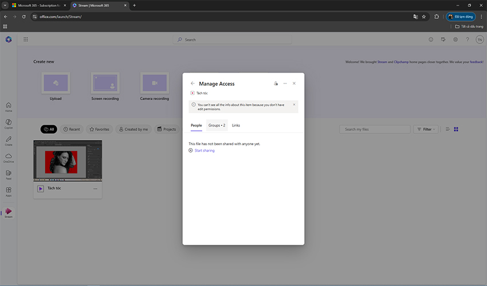The height and width of the screenshot is (286, 487).
Task: Close the Stream browser tab
Action: pyautogui.click(x=125, y=5)
